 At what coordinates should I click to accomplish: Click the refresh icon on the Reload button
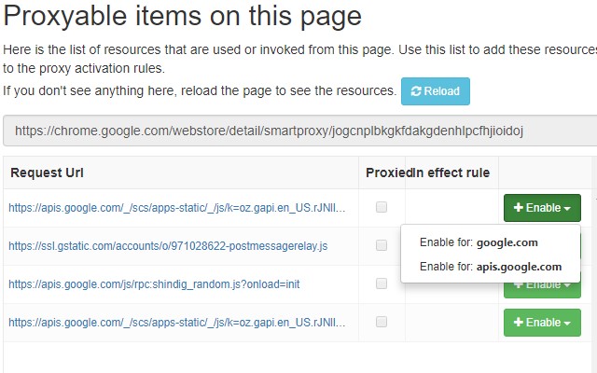416,91
